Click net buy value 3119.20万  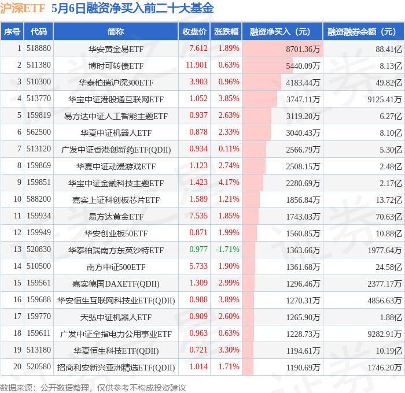click(303, 116)
